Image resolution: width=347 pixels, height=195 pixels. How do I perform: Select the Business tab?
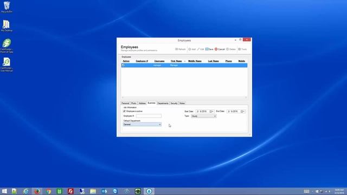(152, 103)
